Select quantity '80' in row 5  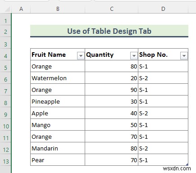[x=111, y=66]
